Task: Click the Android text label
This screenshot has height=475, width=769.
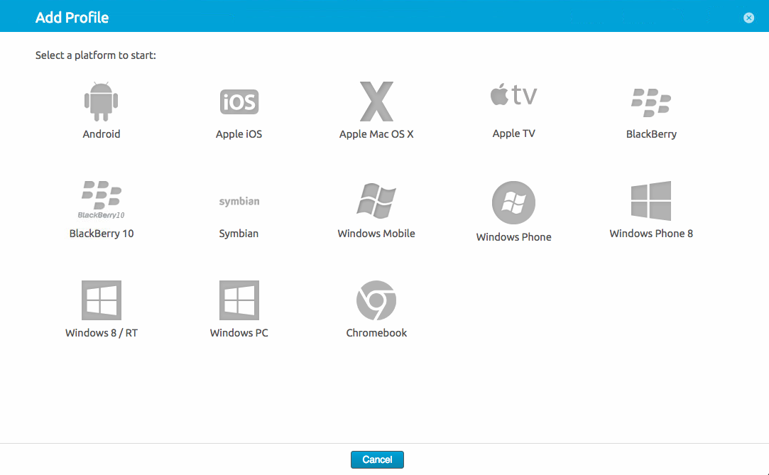Action: coord(101,134)
